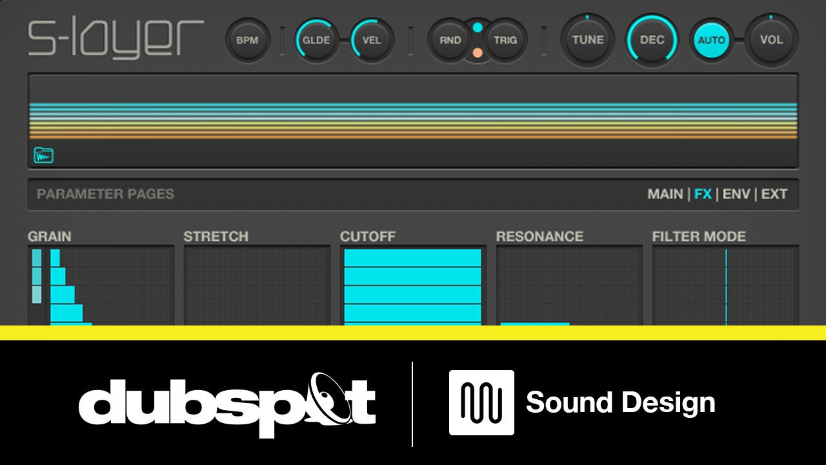Go to the ENV parameter page
The image size is (826, 465).
pyautogui.click(x=736, y=194)
